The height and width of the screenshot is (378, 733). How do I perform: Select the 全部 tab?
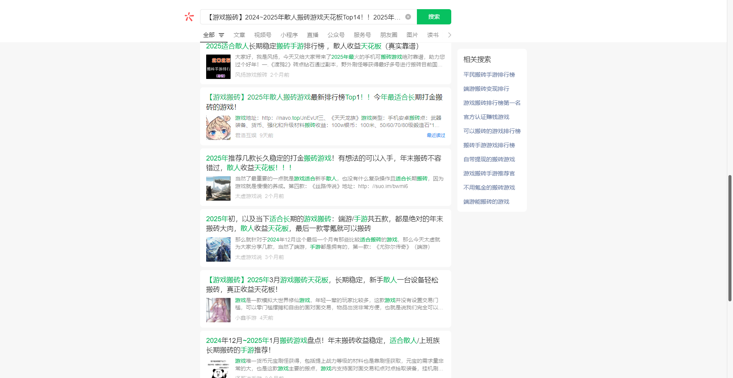coord(209,35)
